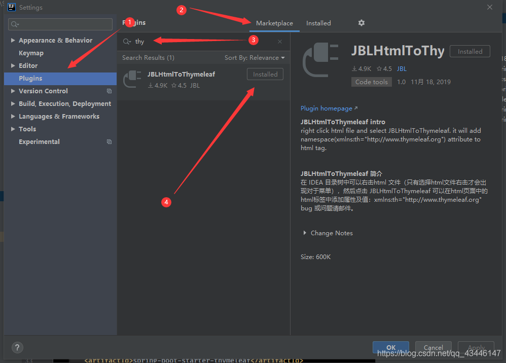Click the Search Results (1) label
Image resolution: width=506 pixels, height=363 pixels.
[148, 58]
